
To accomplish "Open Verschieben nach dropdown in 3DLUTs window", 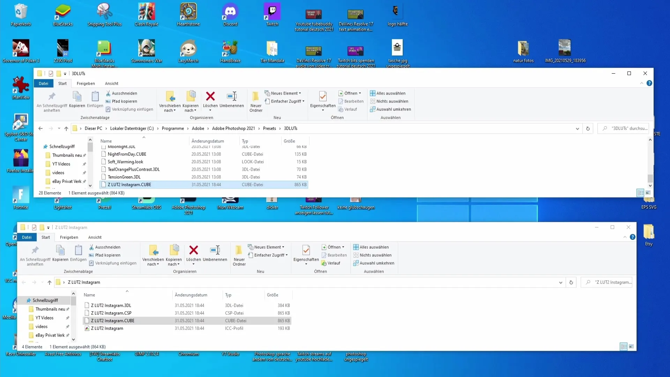I will (x=170, y=102).
